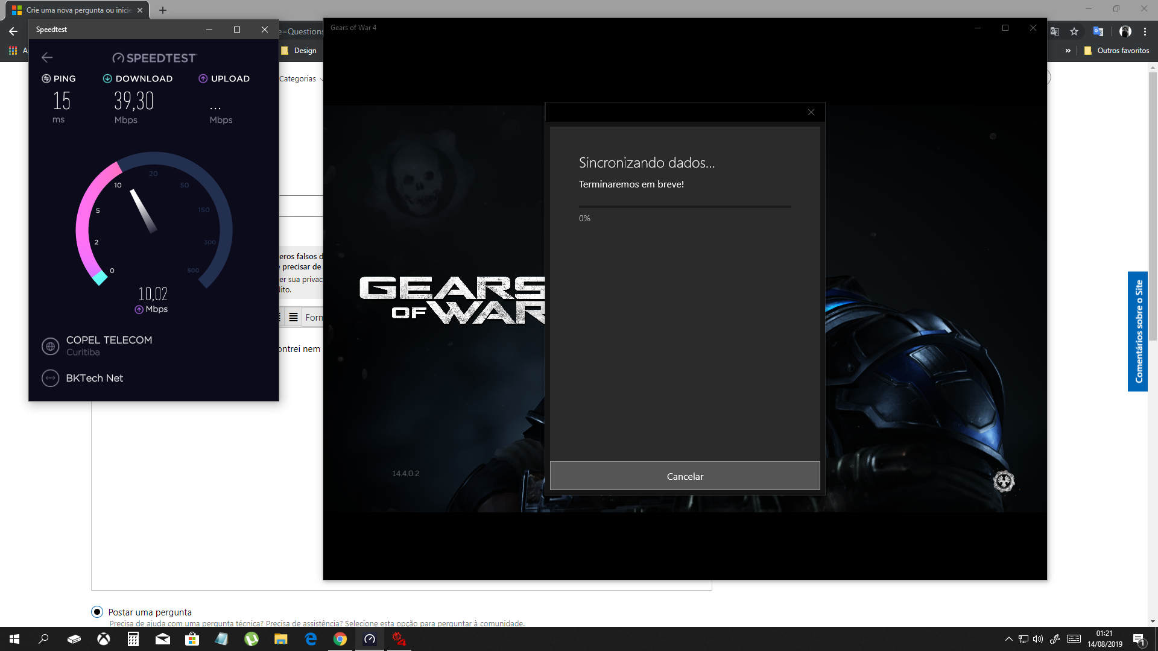Image resolution: width=1158 pixels, height=651 pixels.
Task: Open the touch keyboard from the tray
Action: [1074, 639]
